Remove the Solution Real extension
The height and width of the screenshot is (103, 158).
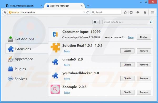pos(144,51)
